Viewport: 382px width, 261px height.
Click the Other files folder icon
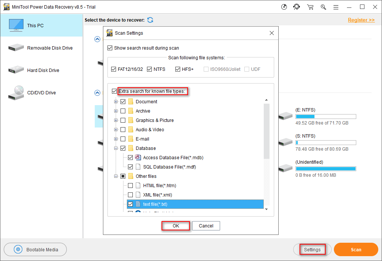coord(131,176)
